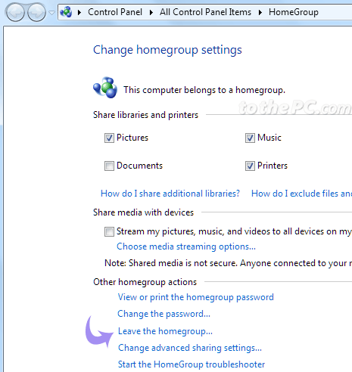Screen dimensions: 352x372
Task: Click the homegroup spheres icon beside status text
Action: pos(105,88)
